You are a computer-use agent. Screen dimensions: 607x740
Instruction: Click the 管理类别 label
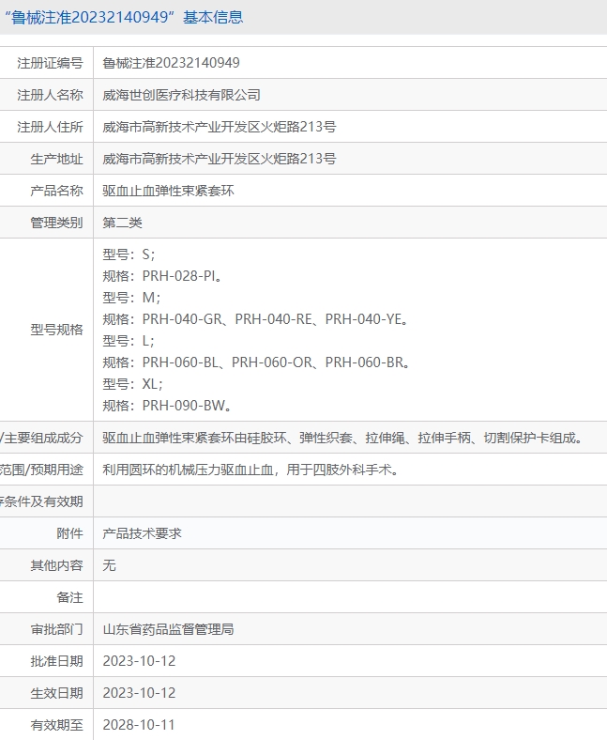[56, 223]
